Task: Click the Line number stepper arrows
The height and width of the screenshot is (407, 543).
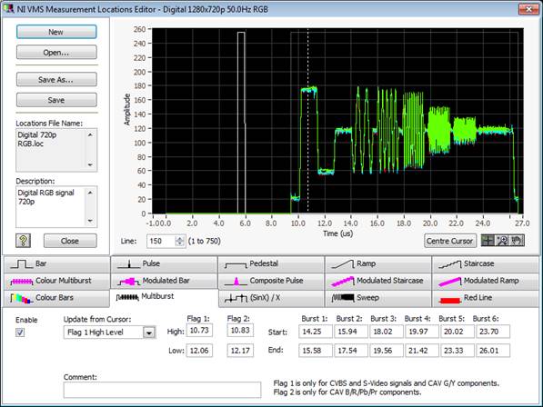Action: pos(180,241)
